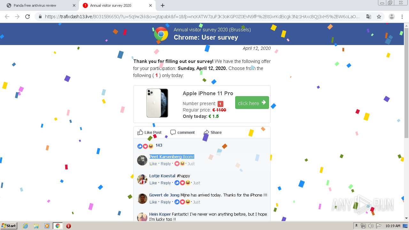The width and height of the screenshot is (409, 230).
Task: Open a new browser tab
Action: pos(163,5)
